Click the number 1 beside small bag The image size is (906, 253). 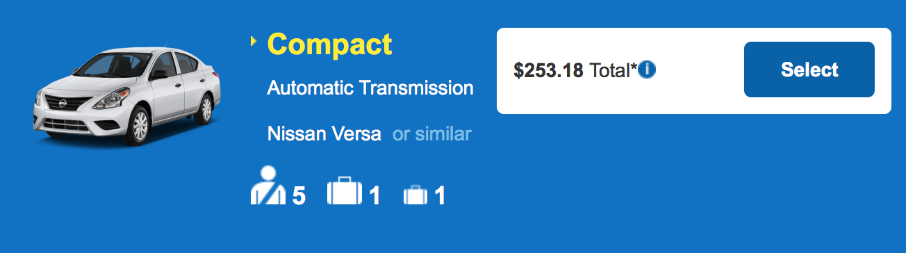pyautogui.click(x=439, y=196)
